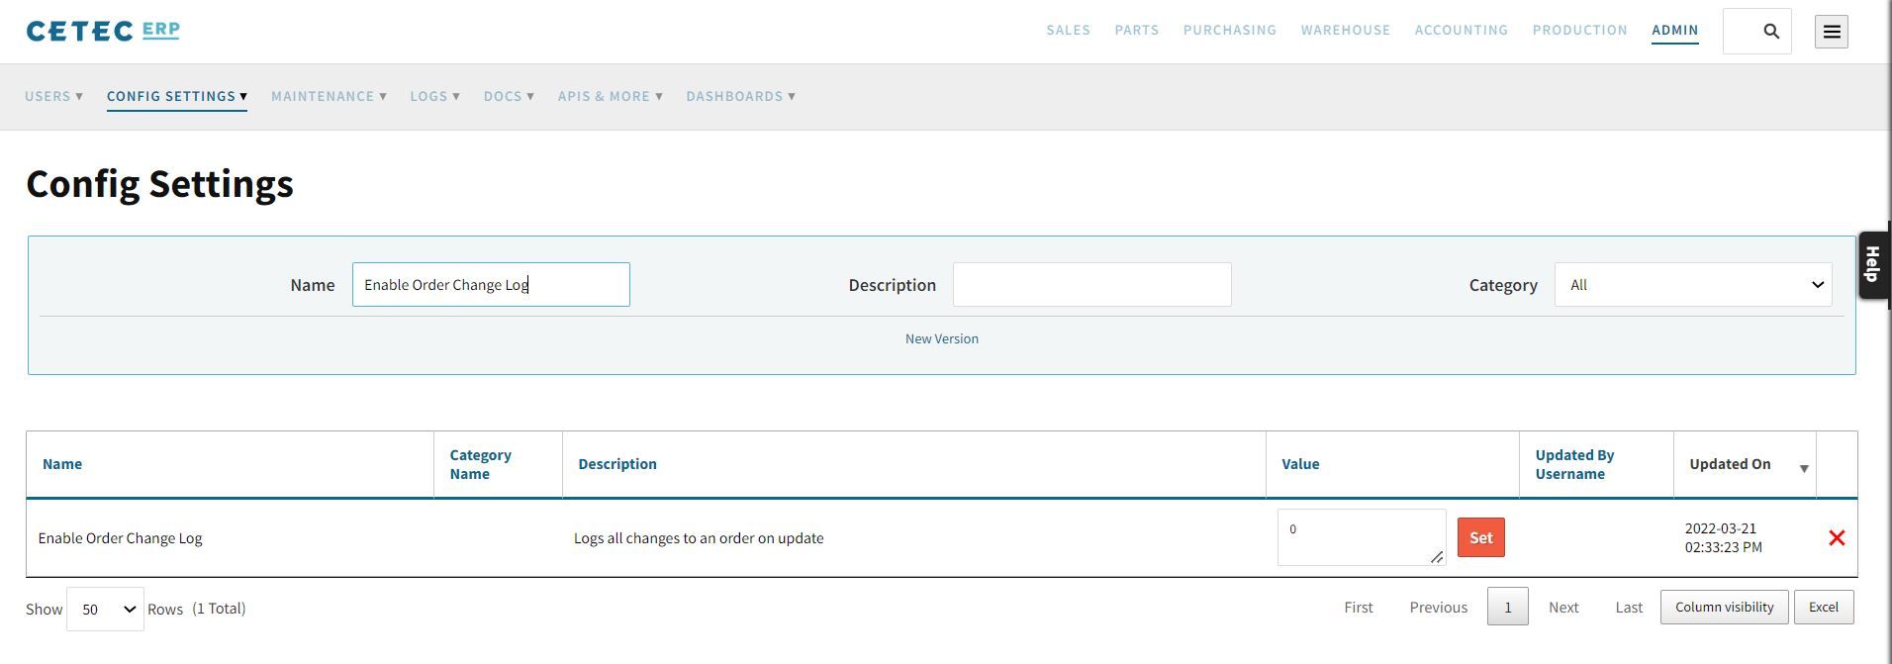
Task: Click the Updated On sort arrow
Action: [1803, 468]
